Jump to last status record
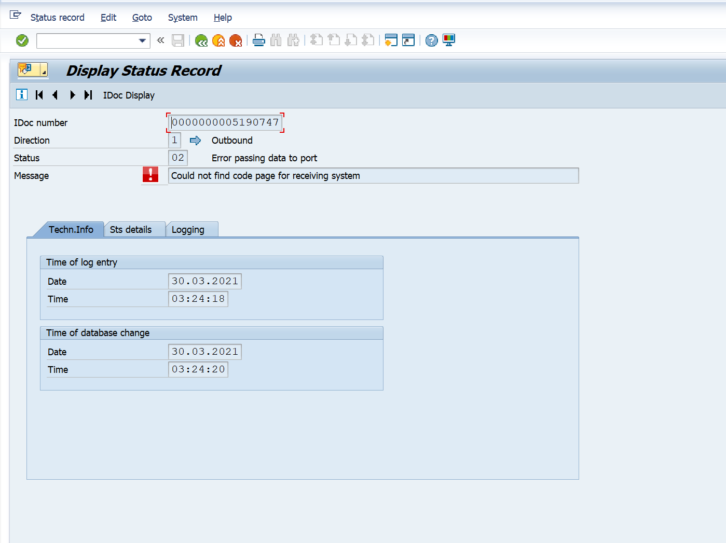 pos(88,95)
